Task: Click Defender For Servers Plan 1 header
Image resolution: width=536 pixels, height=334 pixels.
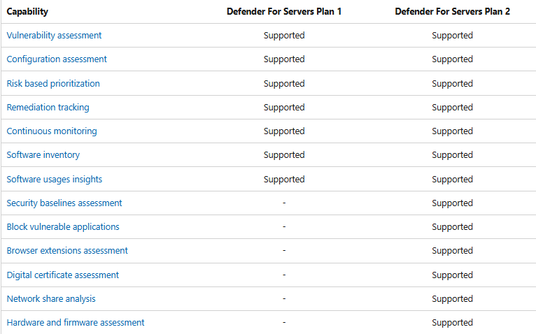Action: (x=284, y=12)
